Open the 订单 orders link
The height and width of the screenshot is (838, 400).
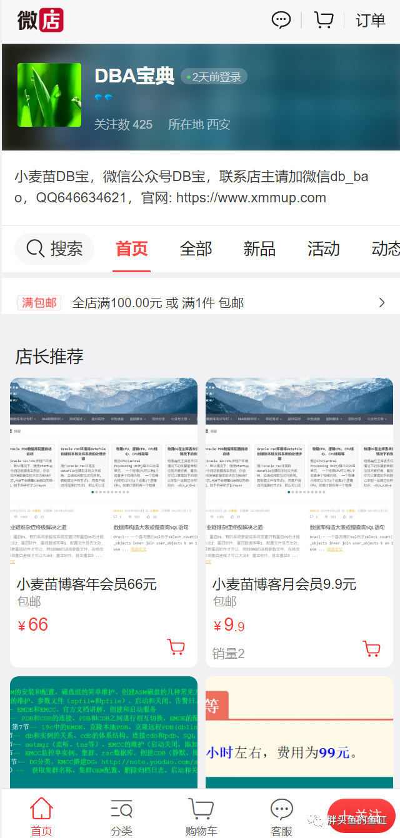point(371,20)
